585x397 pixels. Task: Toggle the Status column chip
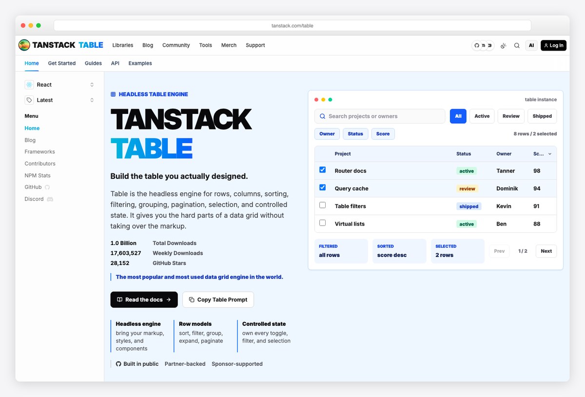355,134
